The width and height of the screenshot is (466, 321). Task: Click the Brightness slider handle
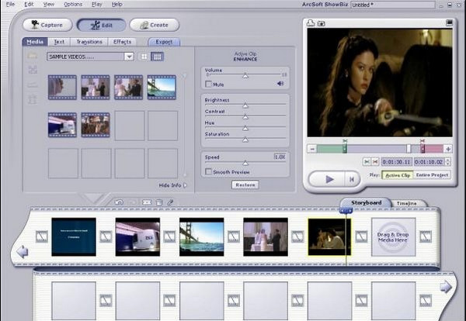(245, 105)
